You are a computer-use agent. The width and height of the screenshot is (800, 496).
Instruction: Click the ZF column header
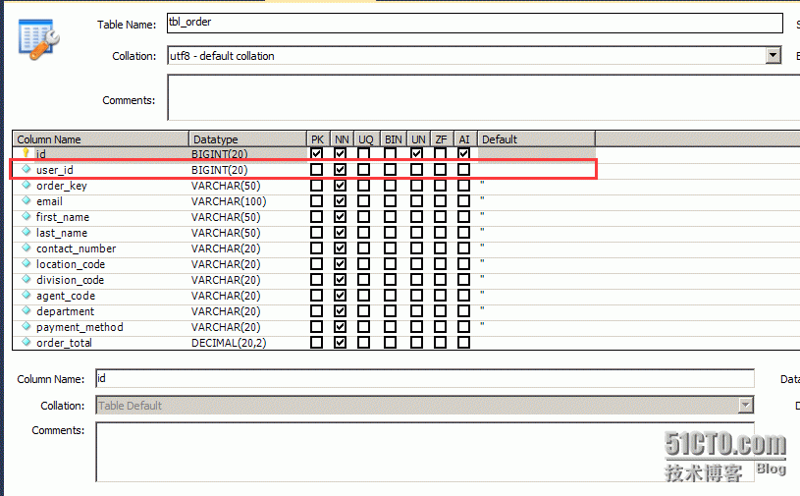tap(442, 138)
